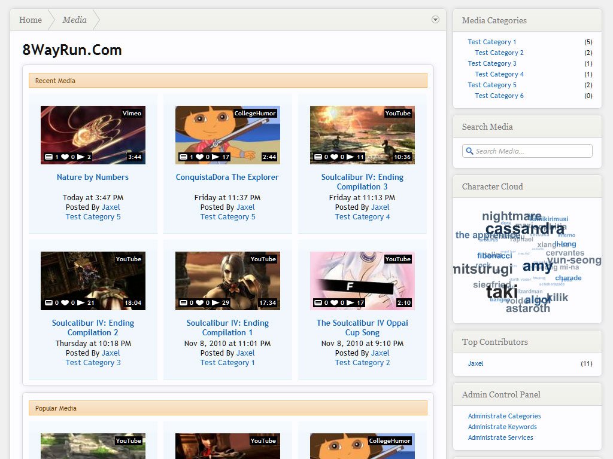Image resolution: width=613 pixels, height=459 pixels.
Task: Click Vimeo badge on Nature by Numbers
Action: tap(132, 113)
